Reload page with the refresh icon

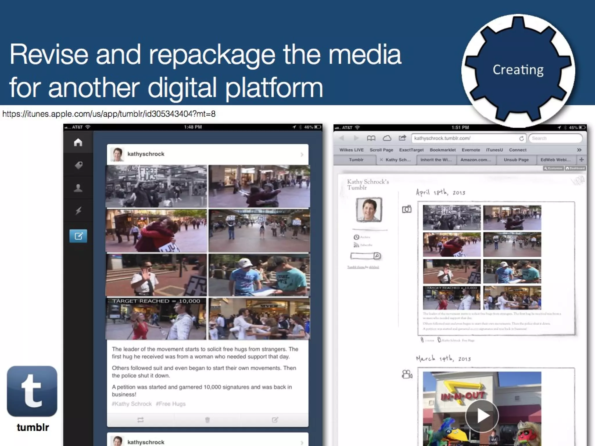tap(521, 139)
